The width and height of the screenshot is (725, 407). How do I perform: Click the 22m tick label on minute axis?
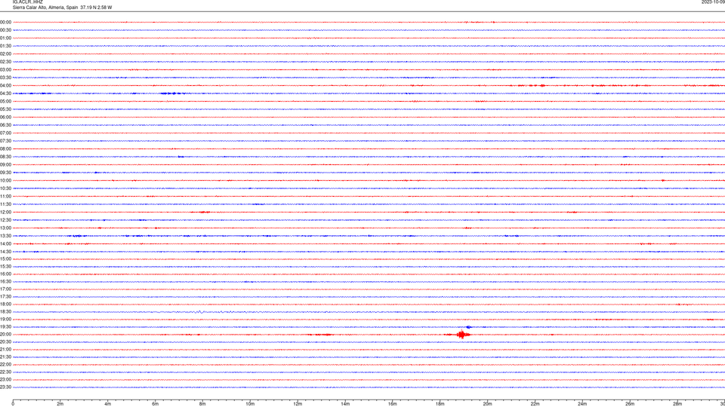click(535, 404)
